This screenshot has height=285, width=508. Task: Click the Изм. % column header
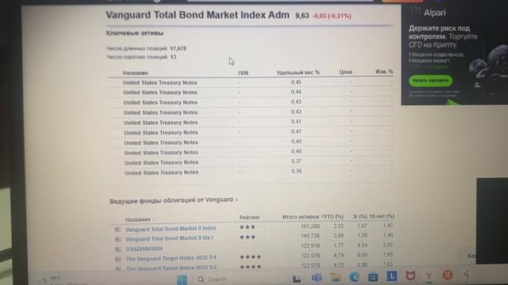tap(384, 71)
